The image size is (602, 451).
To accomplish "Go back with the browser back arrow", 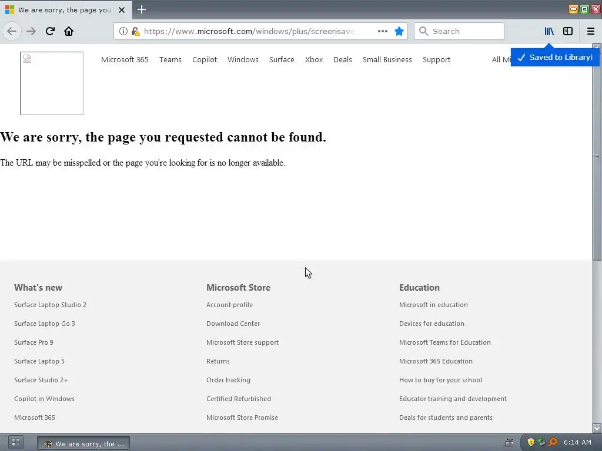I will (12, 31).
